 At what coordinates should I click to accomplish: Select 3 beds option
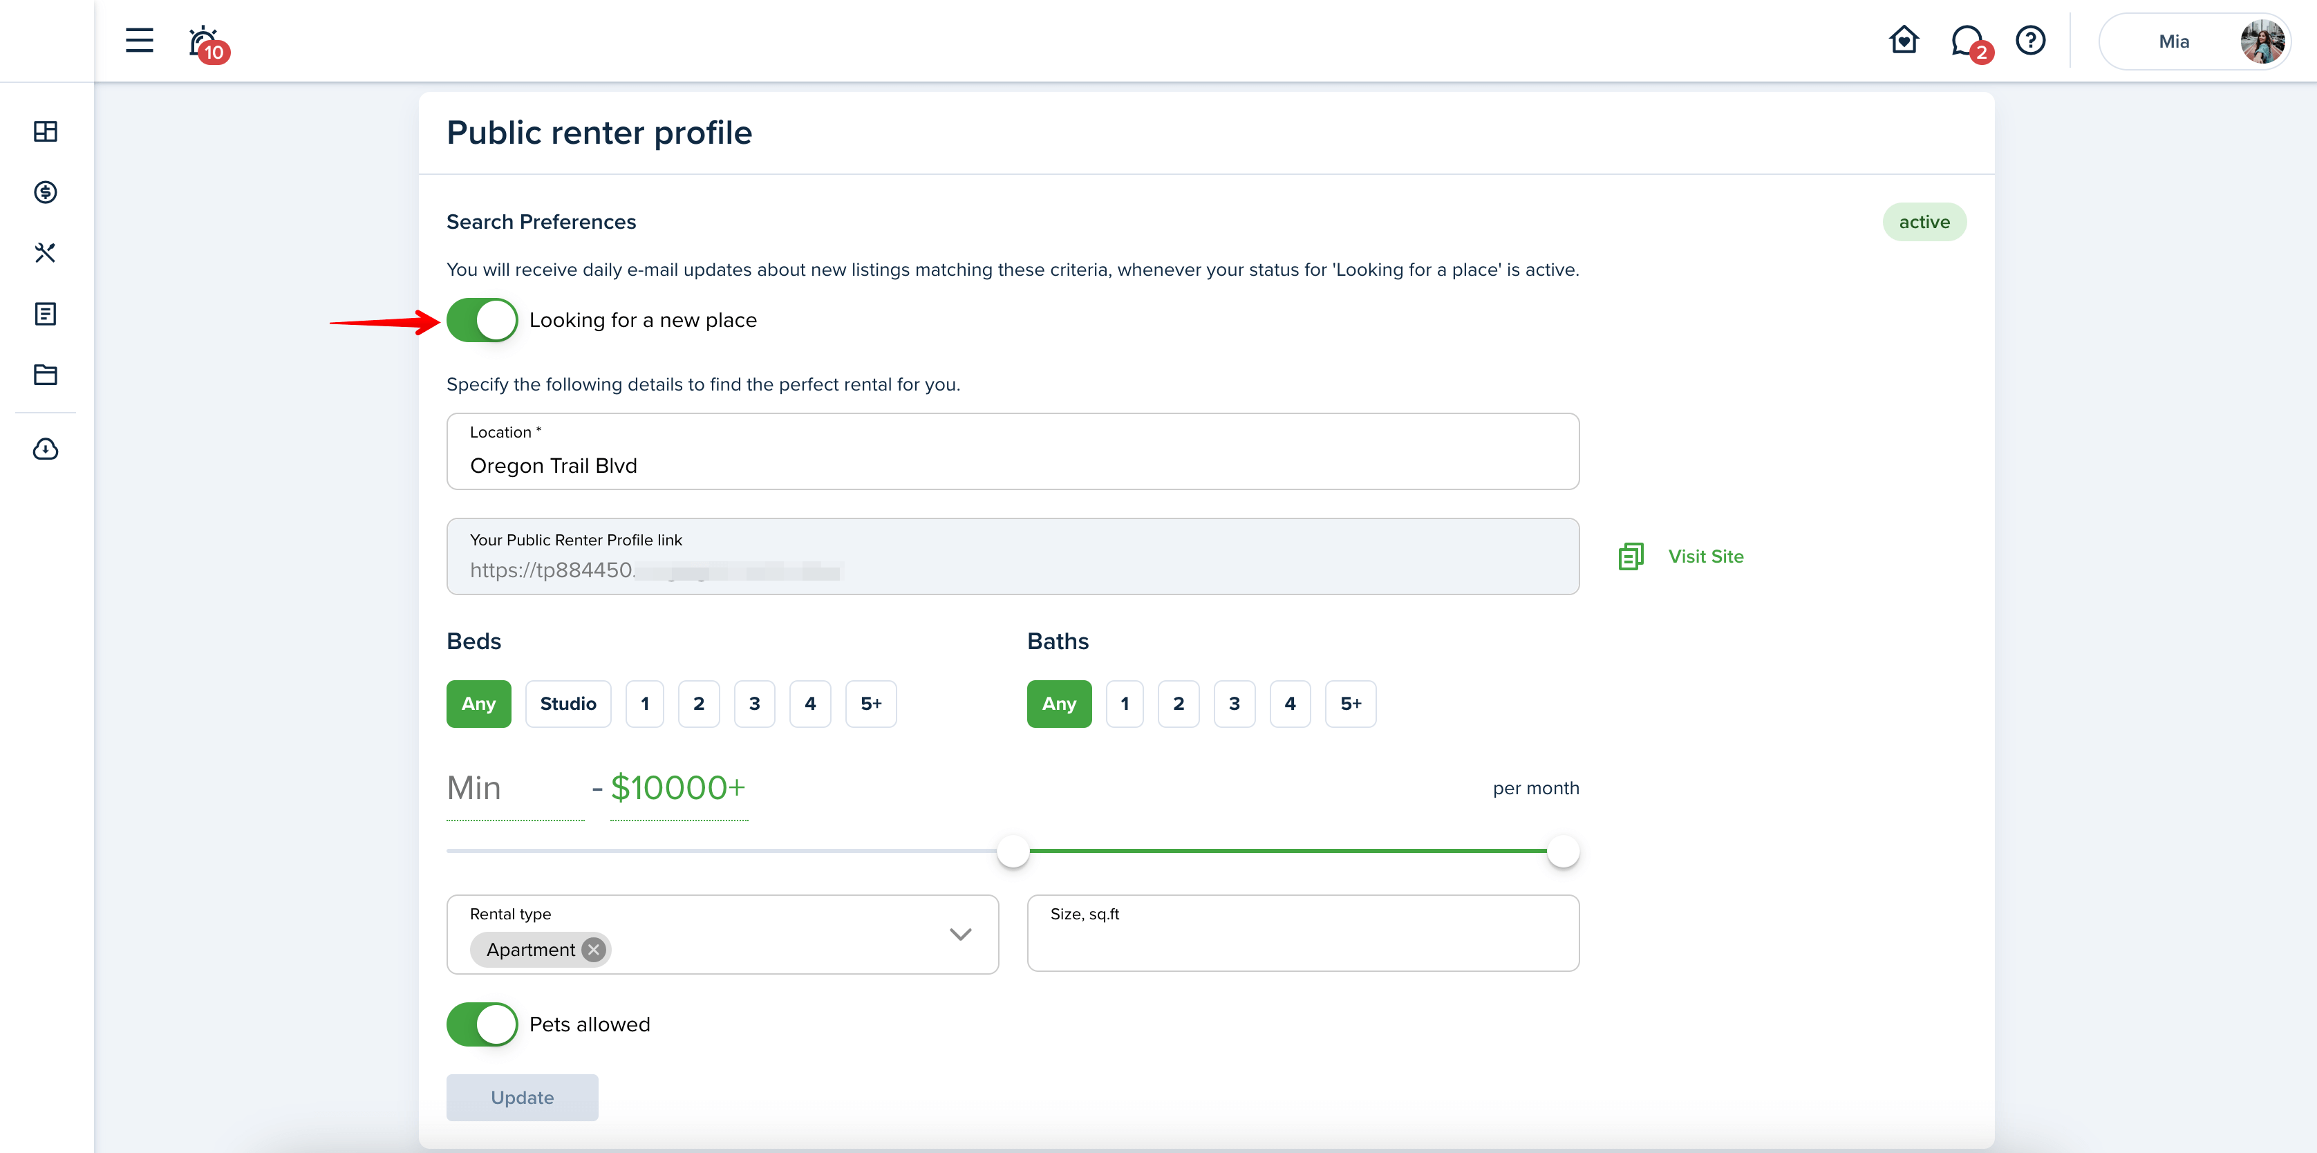click(755, 704)
